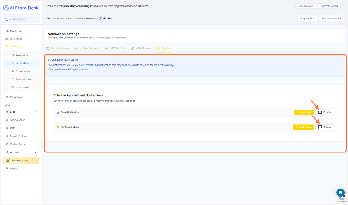Click the Add Phone button
The width and height of the screenshot is (348, 205).
[303, 127]
